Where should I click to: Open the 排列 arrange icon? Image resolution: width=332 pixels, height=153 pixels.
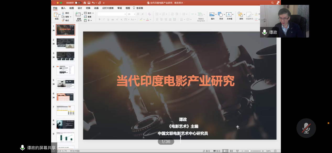240,15
